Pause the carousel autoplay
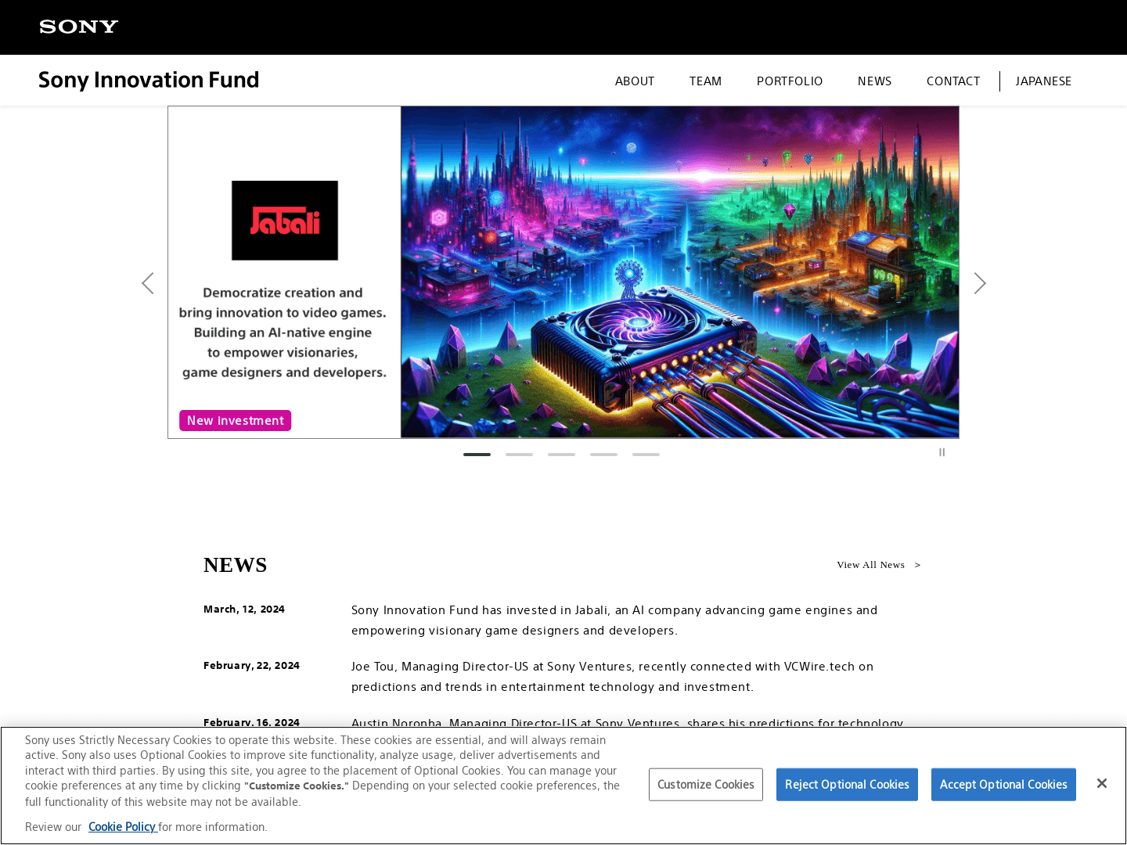Screen dimensions: 1127x845 pyautogui.click(x=942, y=452)
